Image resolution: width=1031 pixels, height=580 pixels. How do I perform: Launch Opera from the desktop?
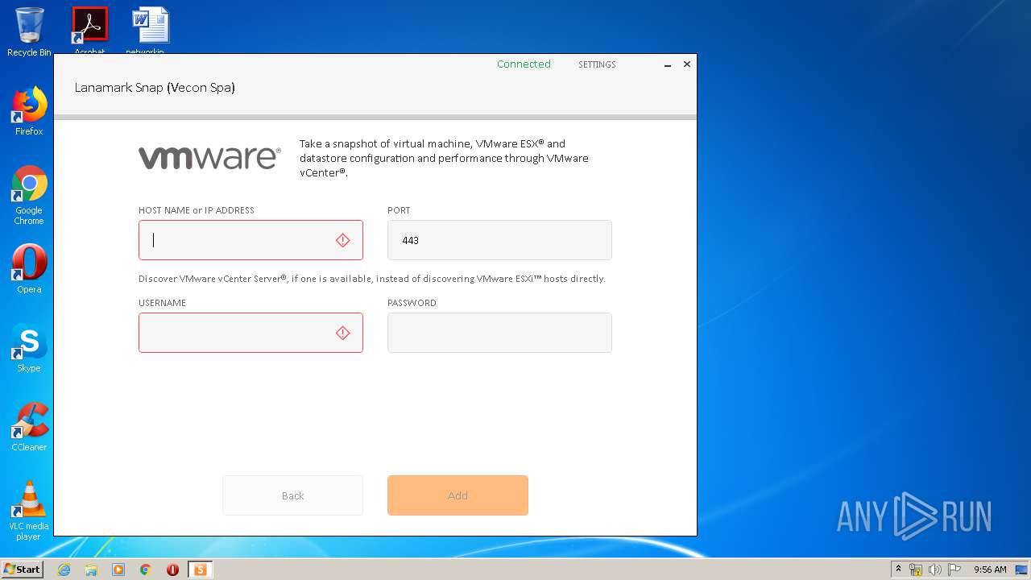(x=29, y=268)
